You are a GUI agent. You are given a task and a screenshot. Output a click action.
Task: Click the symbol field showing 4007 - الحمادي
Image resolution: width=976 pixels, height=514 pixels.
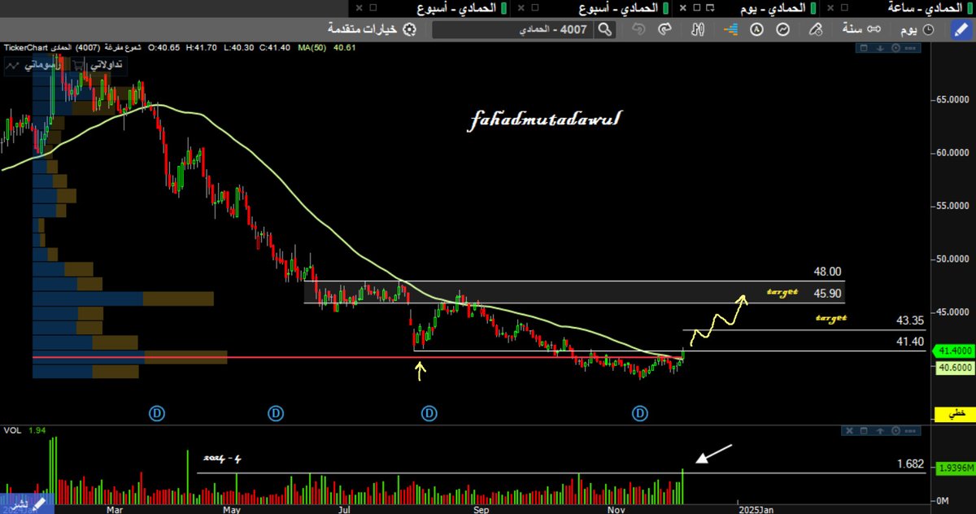click(x=514, y=30)
